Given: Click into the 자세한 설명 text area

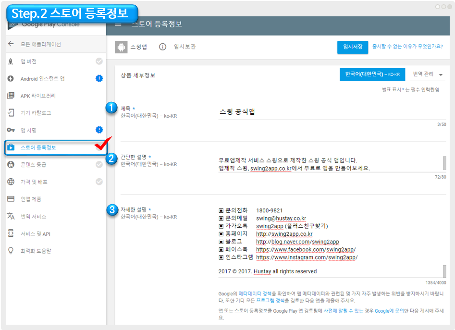Looking at the screenshot, I should [330, 241].
